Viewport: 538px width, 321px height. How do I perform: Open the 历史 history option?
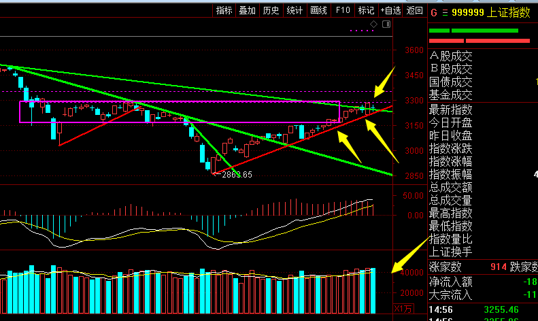(271, 11)
